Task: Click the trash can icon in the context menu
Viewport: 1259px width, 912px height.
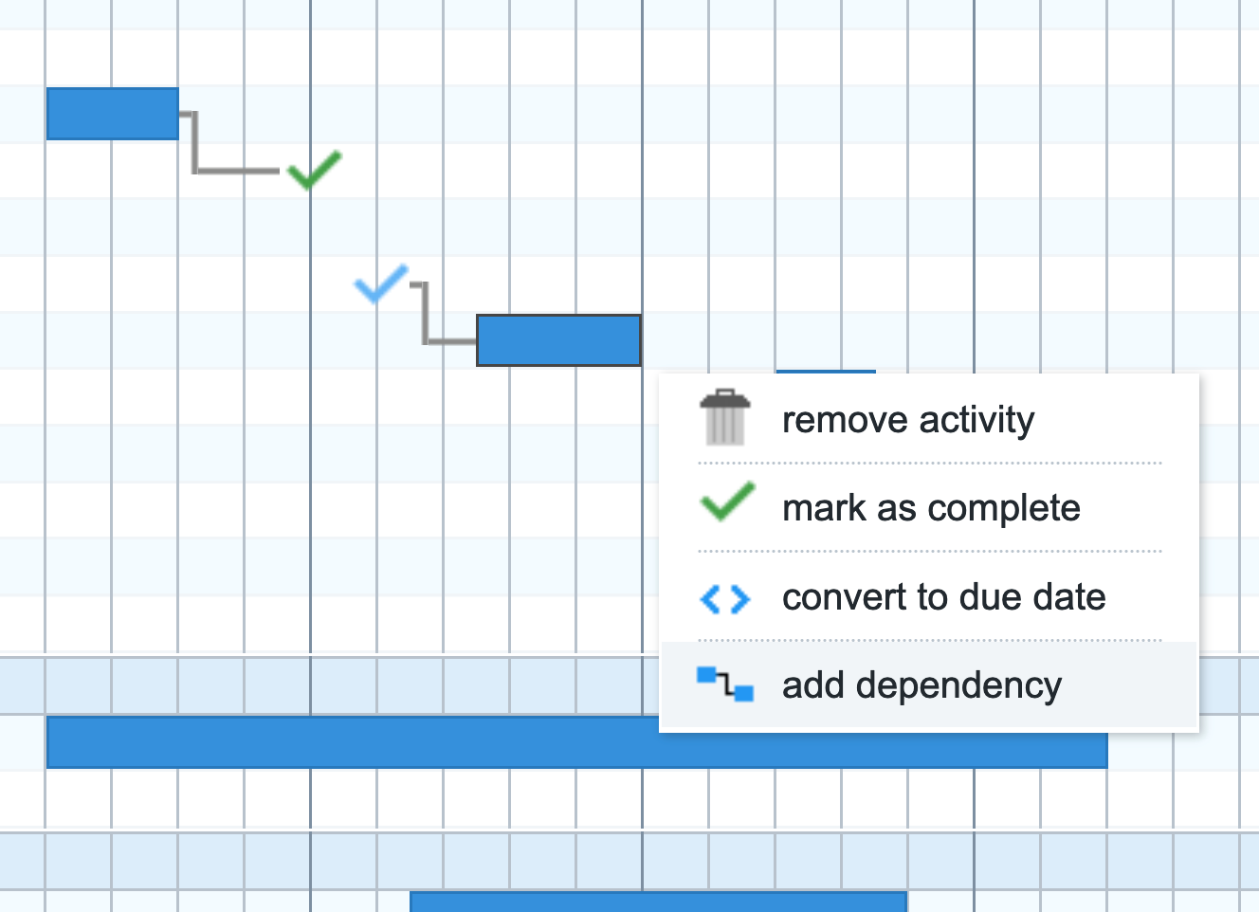Action: pyautogui.click(x=724, y=419)
